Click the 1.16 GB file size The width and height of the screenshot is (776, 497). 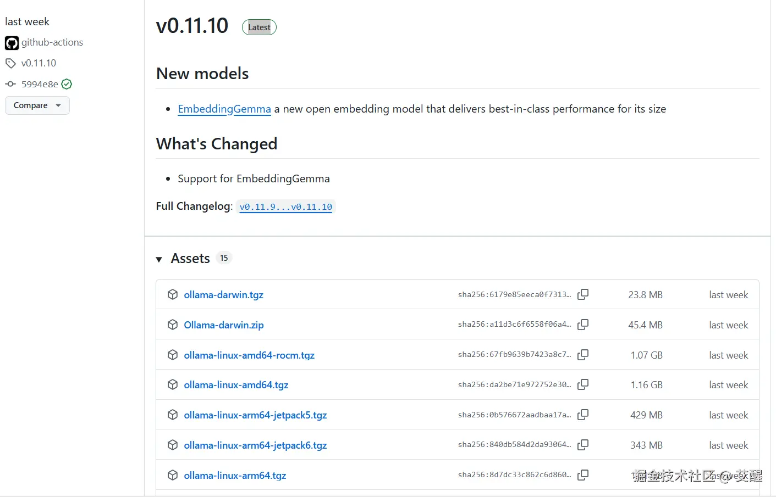646,385
